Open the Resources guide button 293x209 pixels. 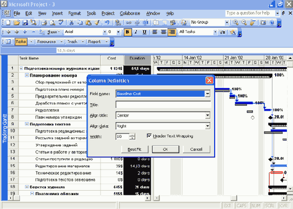coord(46,42)
